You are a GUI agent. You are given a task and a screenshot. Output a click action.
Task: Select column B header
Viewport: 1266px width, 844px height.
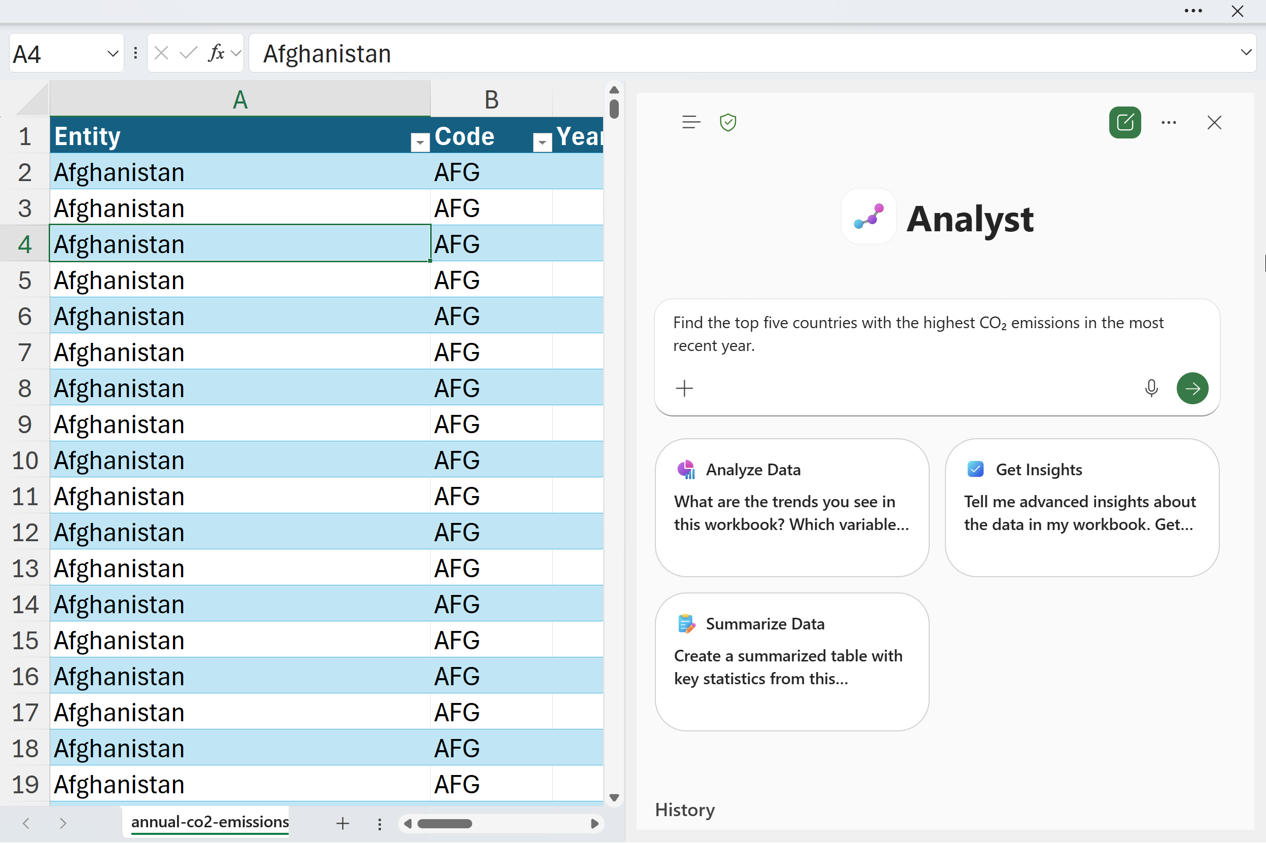click(491, 99)
